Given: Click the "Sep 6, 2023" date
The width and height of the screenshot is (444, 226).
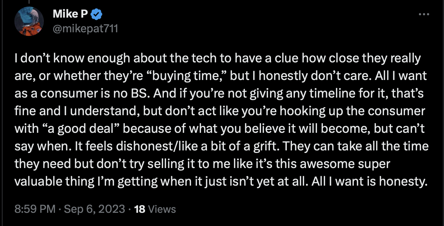Looking at the screenshot, I should click(94, 209).
